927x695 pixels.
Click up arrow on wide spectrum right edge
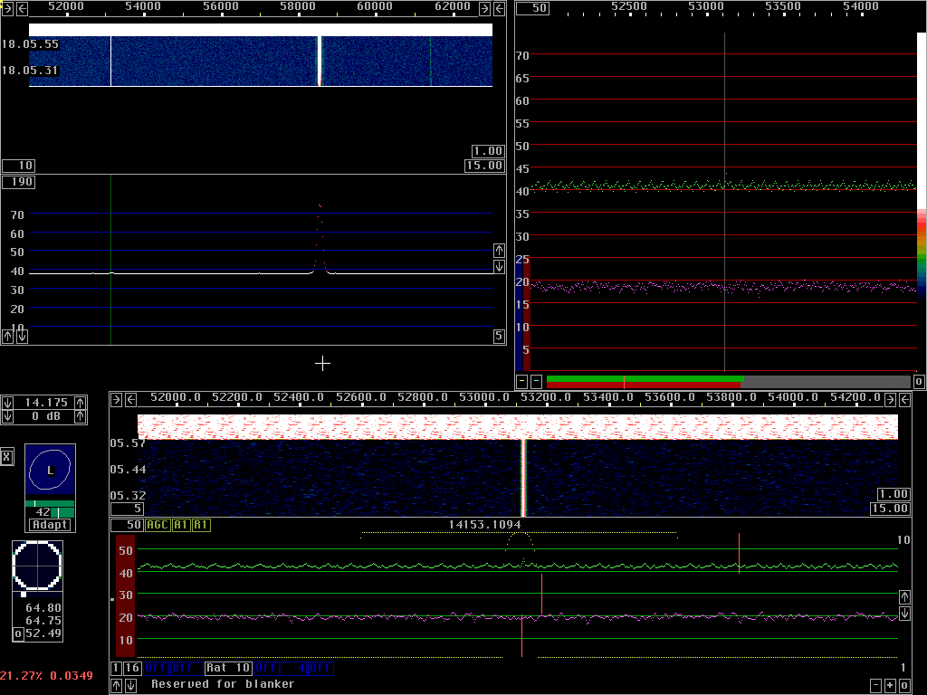(x=499, y=251)
